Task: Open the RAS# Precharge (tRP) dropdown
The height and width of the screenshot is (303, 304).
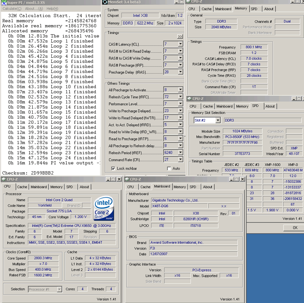Action: tap(180, 65)
